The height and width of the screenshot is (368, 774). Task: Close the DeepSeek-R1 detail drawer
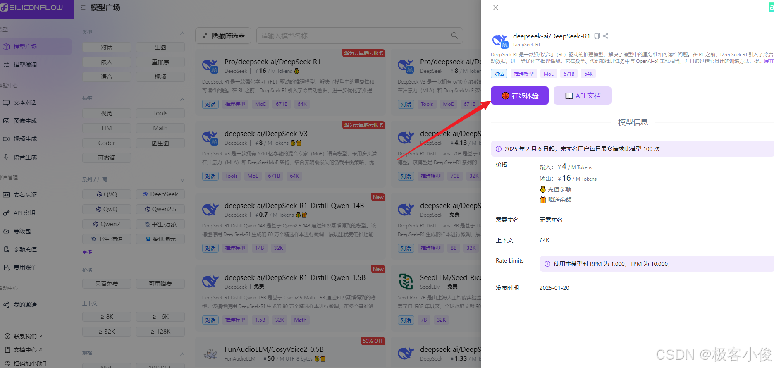[x=496, y=7]
